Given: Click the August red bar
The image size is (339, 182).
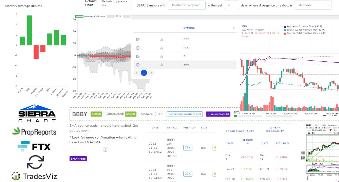Looking at the screenshot, I should click(36, 52).
